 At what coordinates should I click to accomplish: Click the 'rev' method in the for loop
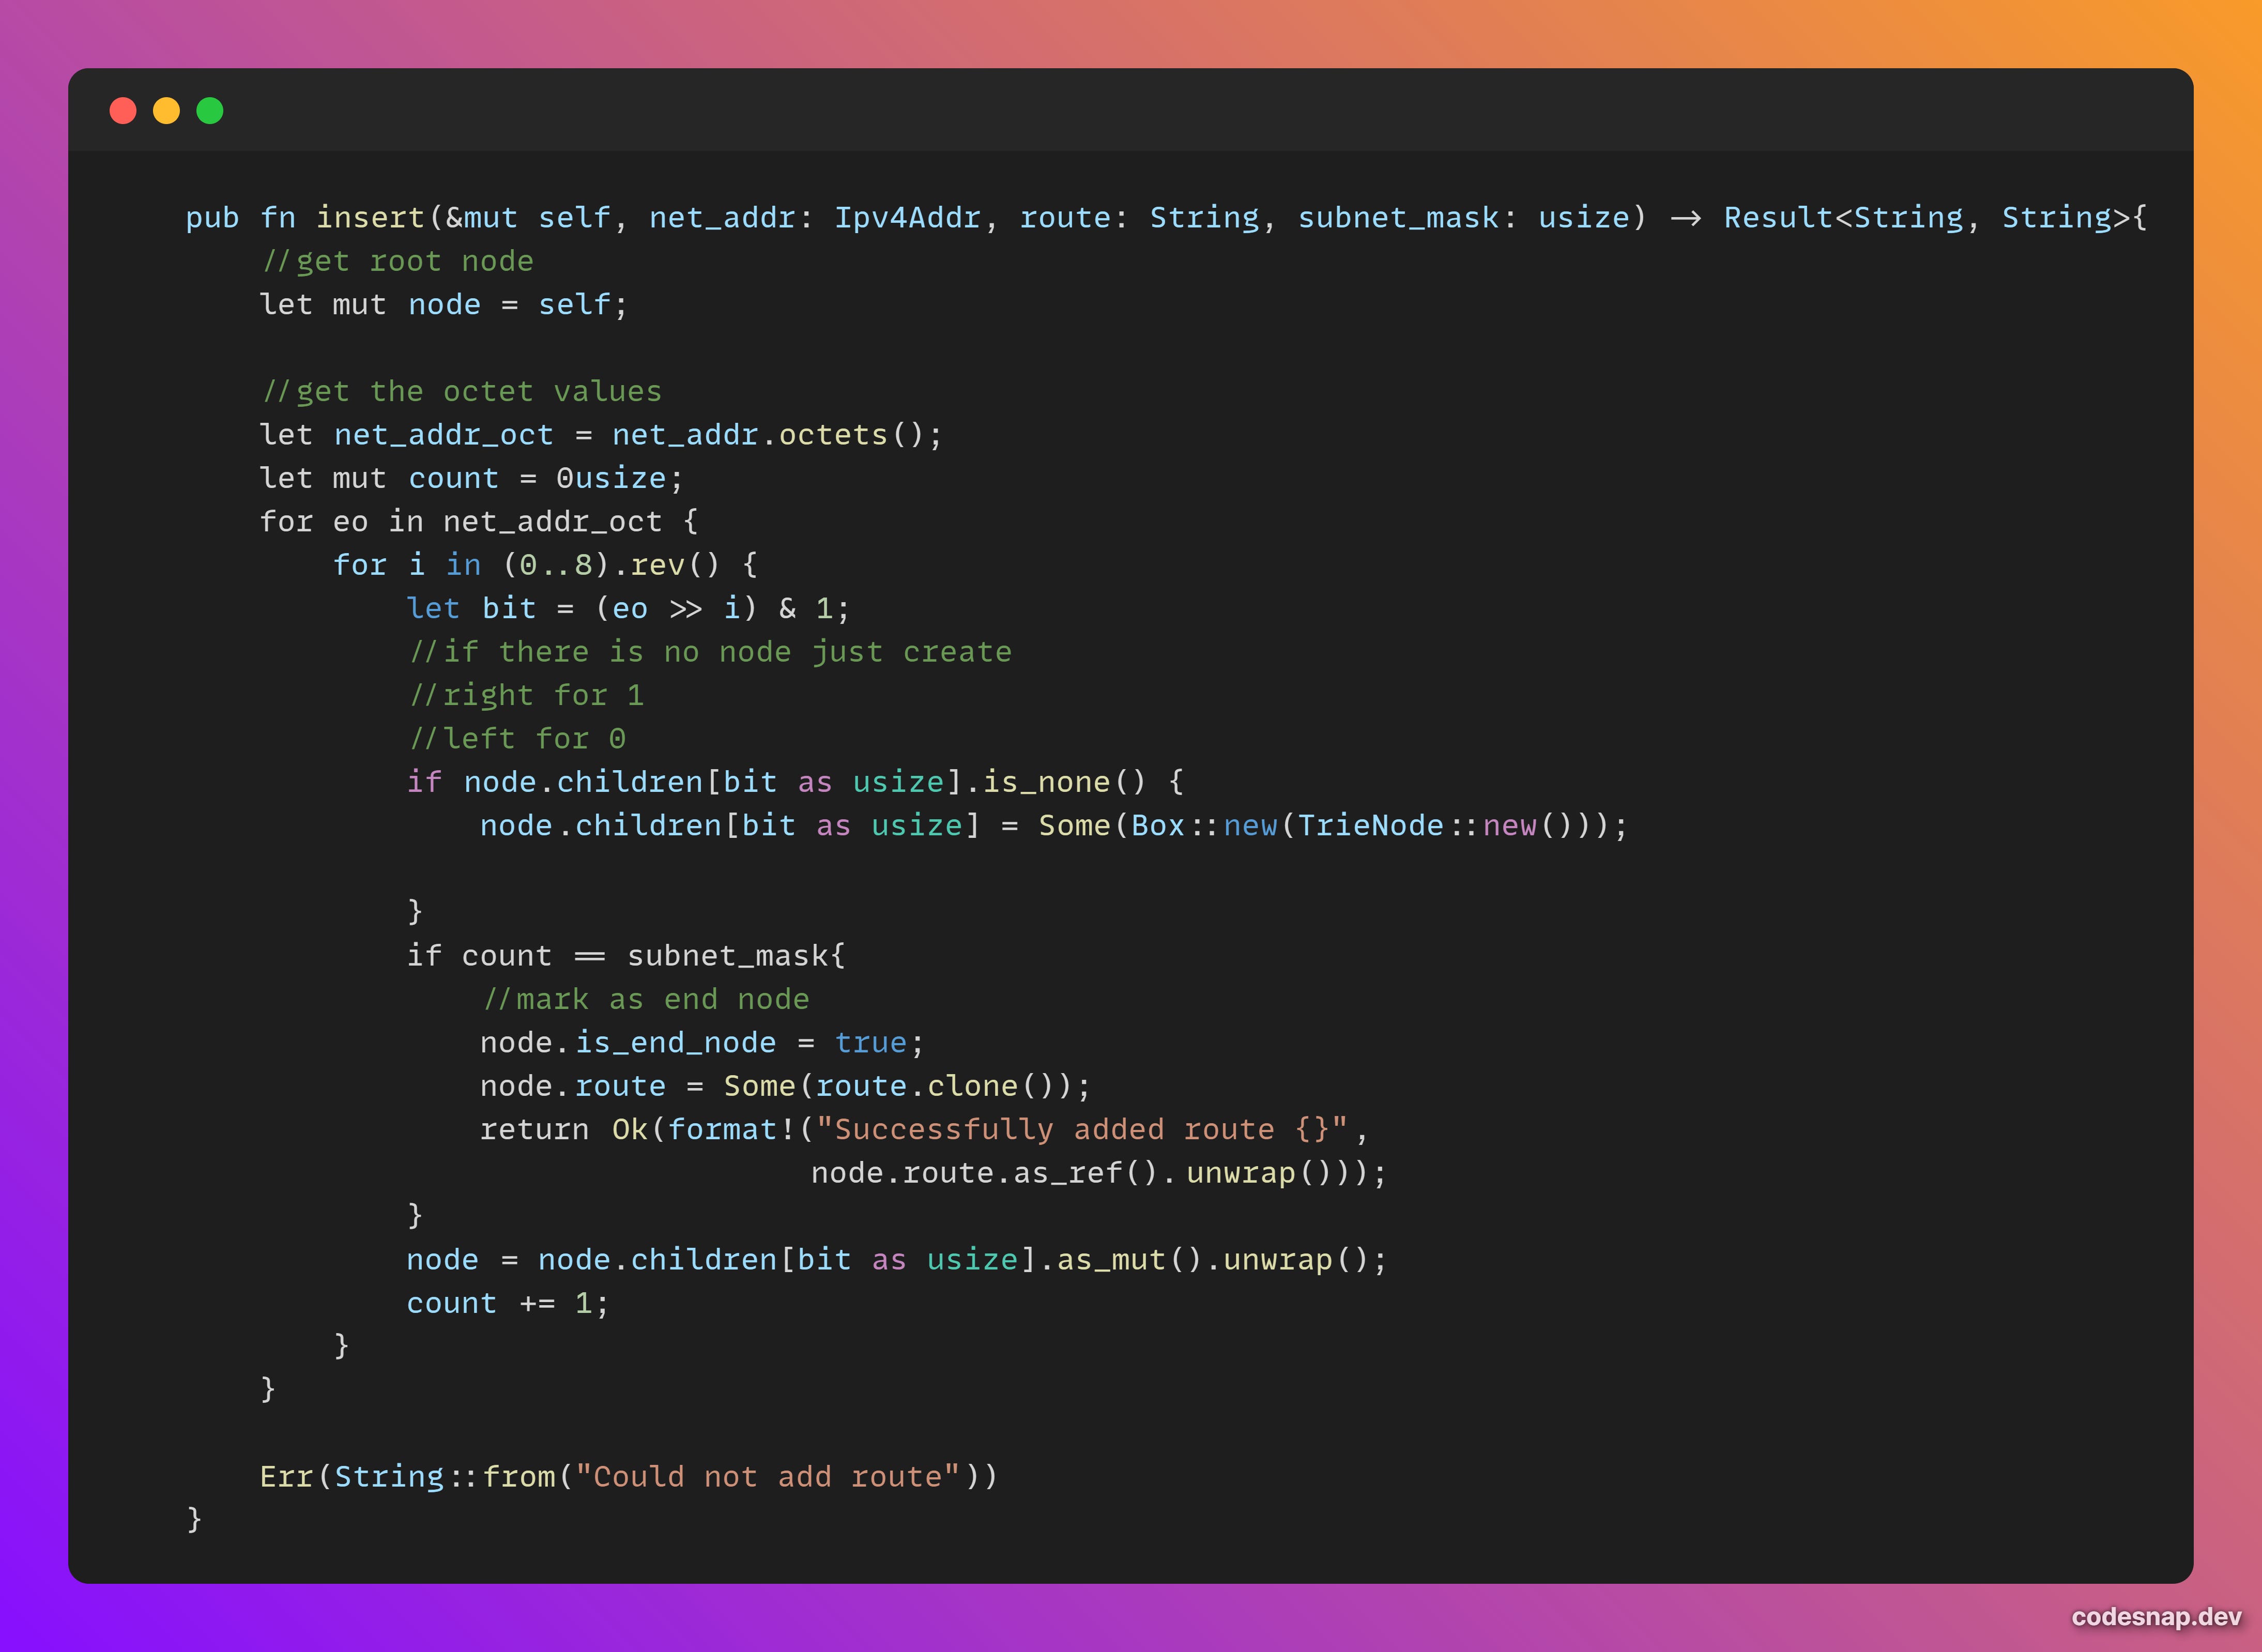click(657, 565)
